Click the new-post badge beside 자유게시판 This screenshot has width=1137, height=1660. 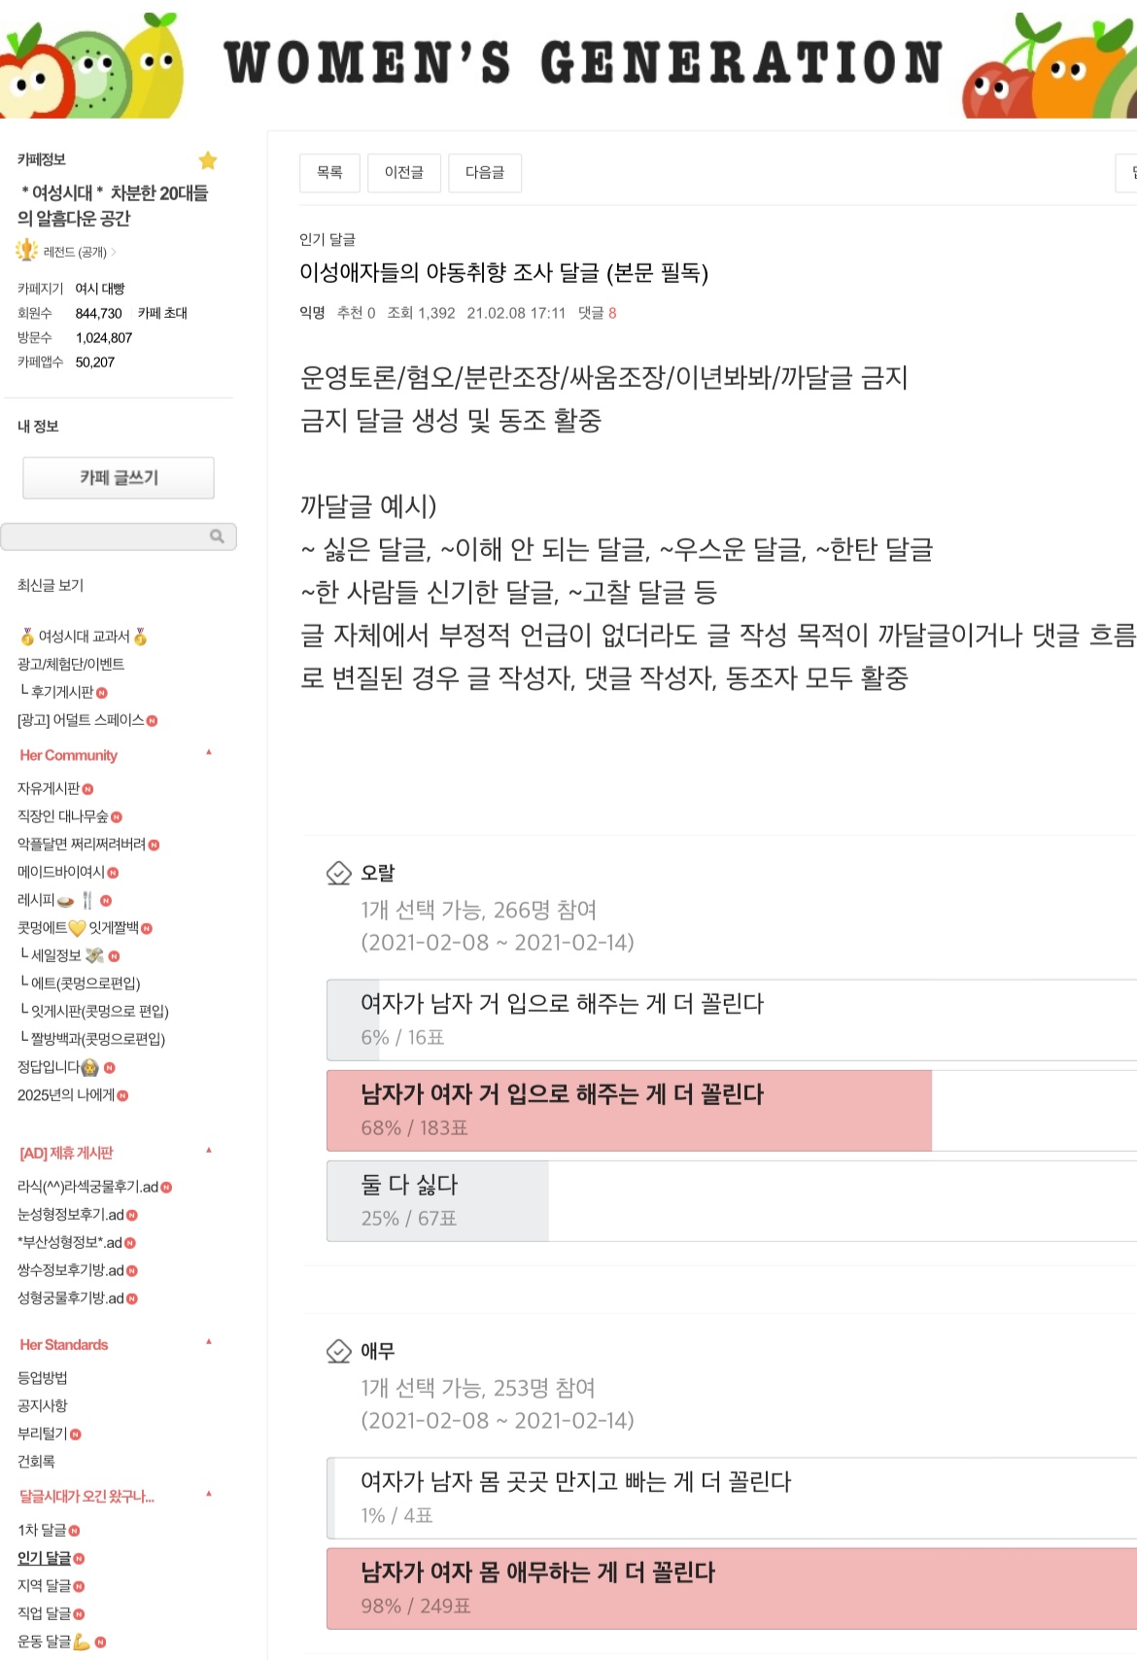[x=88, y=789]
